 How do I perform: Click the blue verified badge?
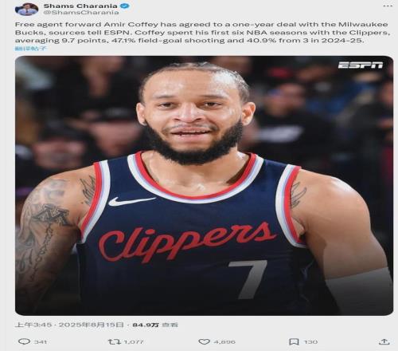coord(125,6)
